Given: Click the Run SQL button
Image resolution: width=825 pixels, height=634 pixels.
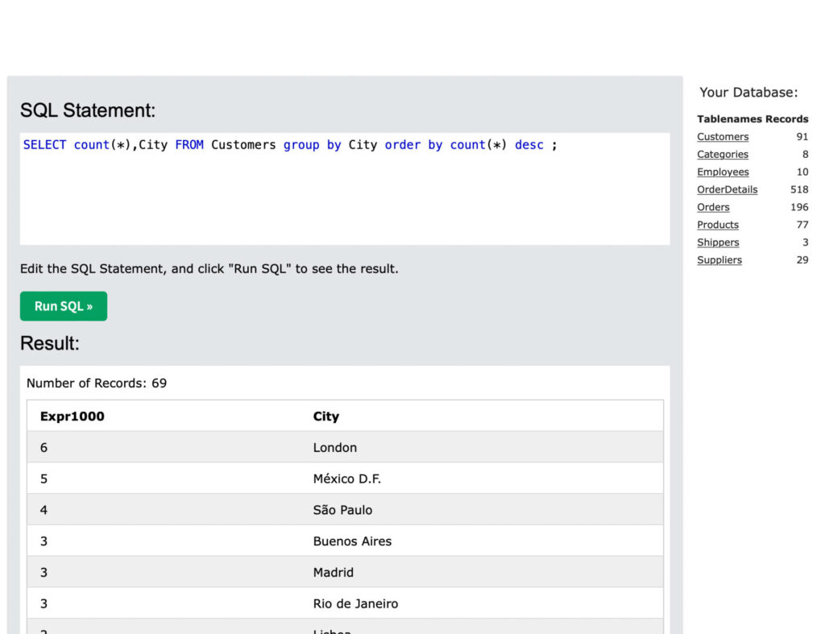Looking at the screenshot, I should point(64,306).
